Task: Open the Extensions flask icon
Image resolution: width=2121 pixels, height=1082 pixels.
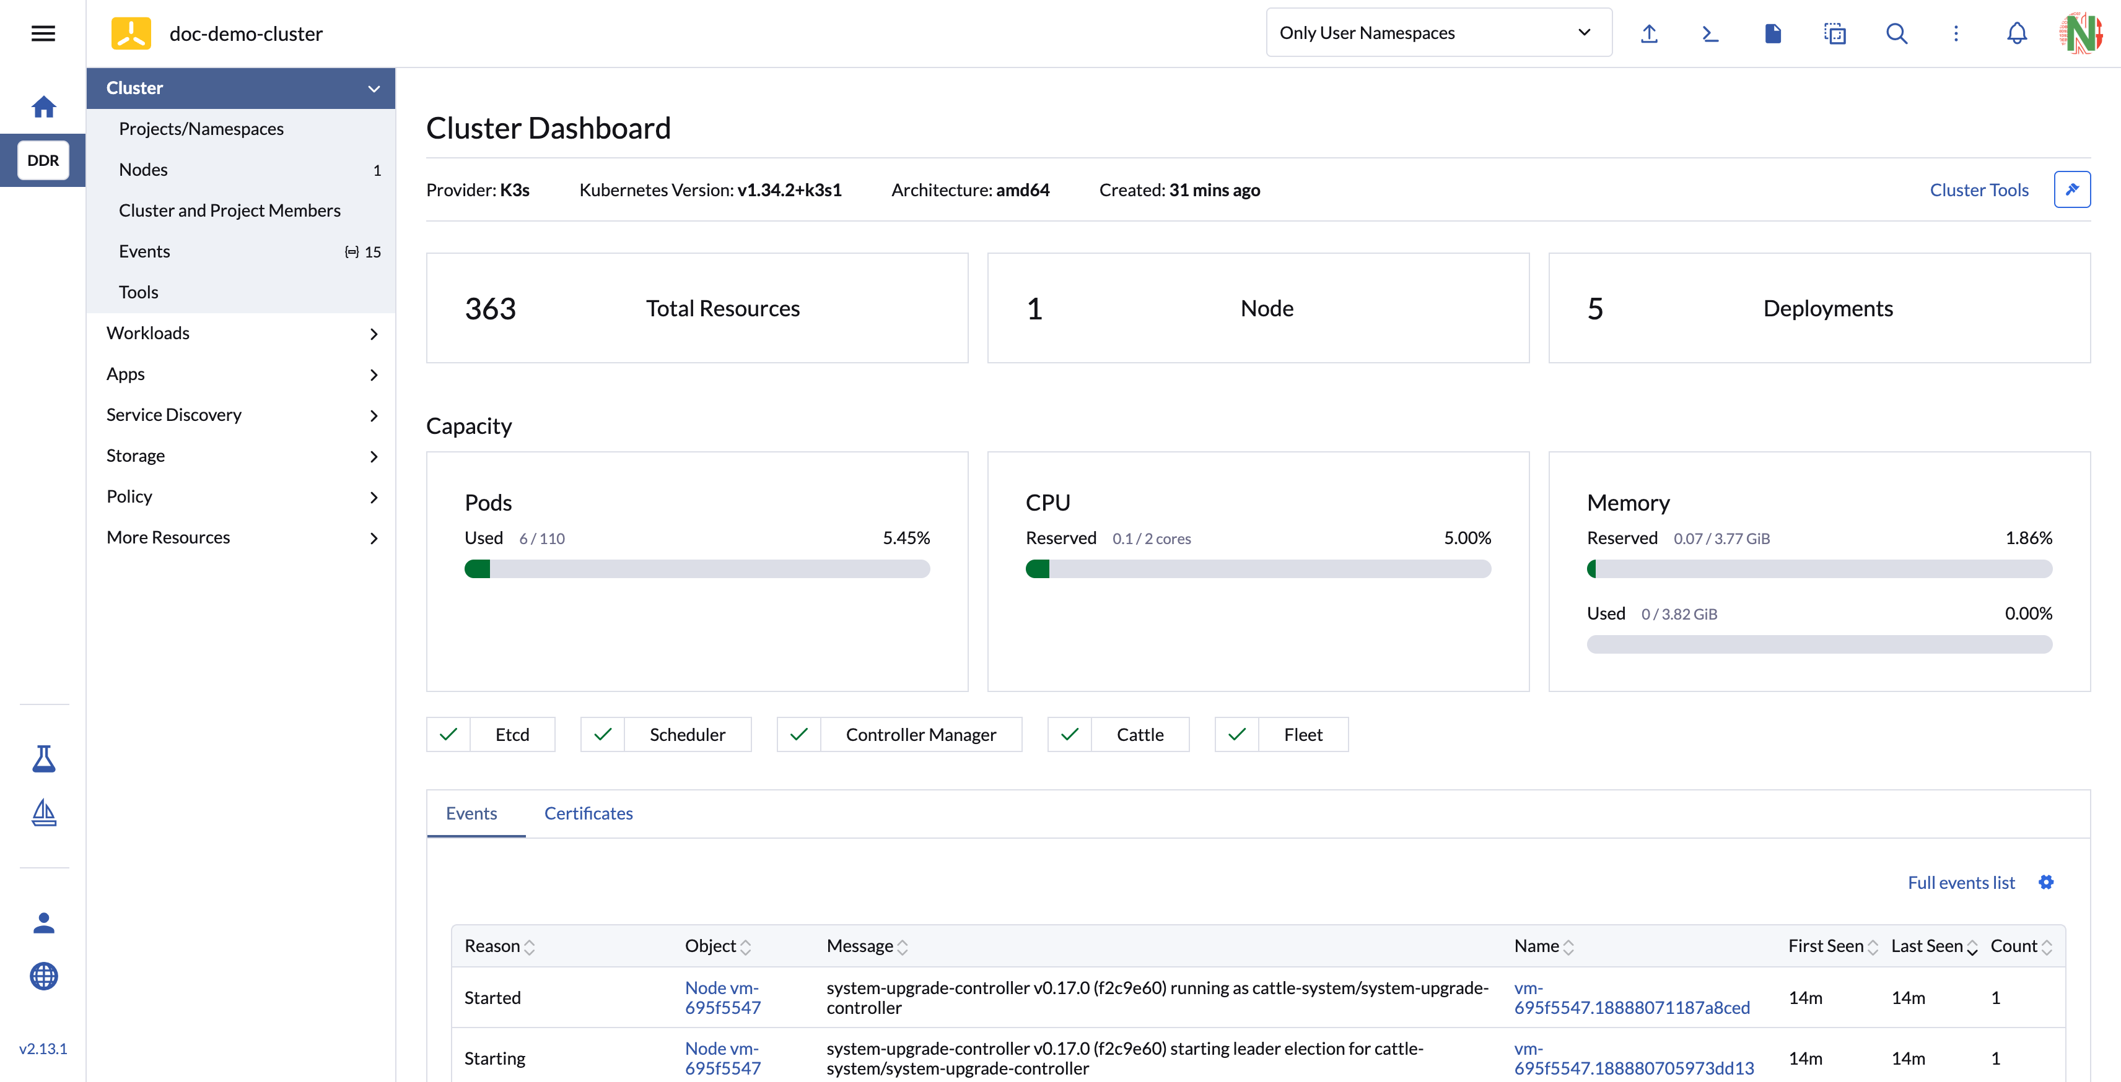Action: point(43,759)
